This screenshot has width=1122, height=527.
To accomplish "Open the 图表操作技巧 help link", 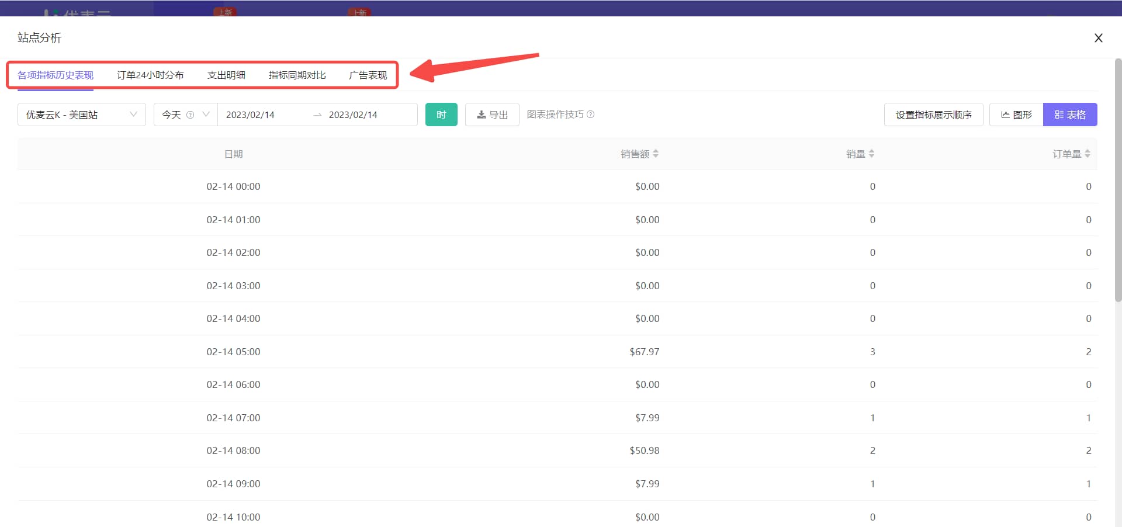I will coord(555,114).
